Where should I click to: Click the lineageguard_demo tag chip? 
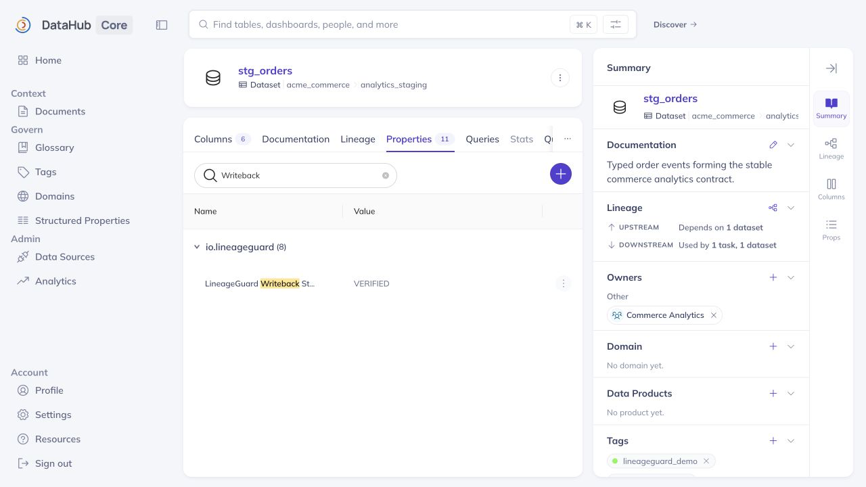tap(661, 461)
